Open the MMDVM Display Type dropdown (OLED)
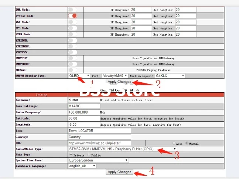This screenshot has width=239, height=179. pyautogui.click(x=79, y=76)
